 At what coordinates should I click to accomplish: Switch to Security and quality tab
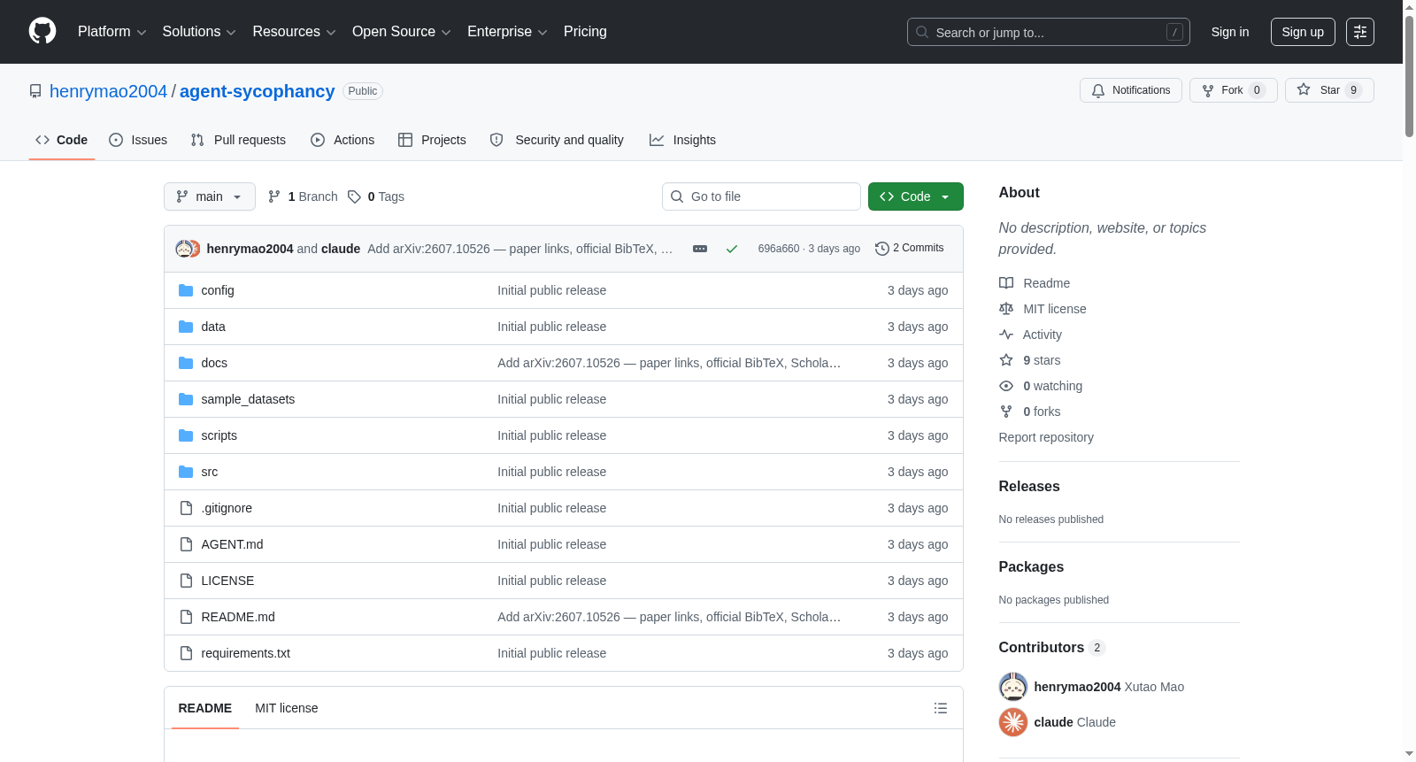pos(557,140)
